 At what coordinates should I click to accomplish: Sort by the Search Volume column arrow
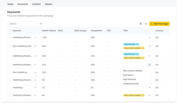(58, 30)
